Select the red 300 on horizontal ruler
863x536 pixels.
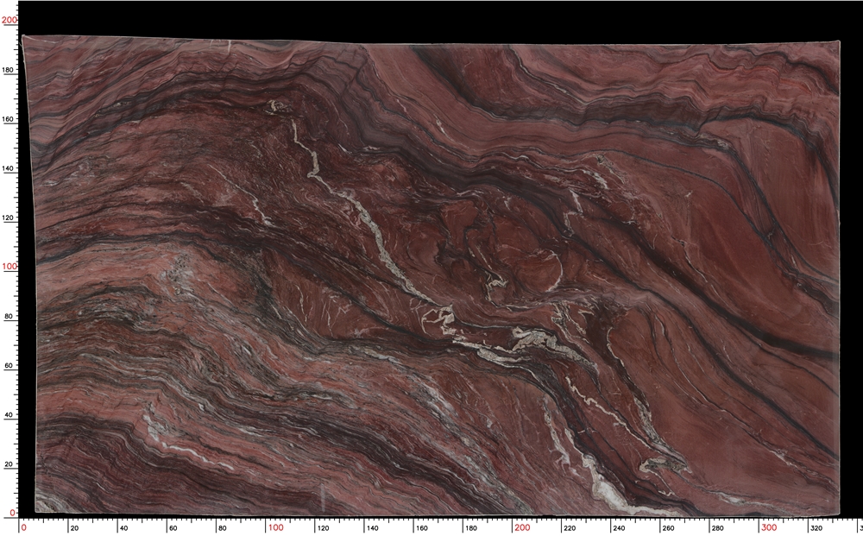[x=769, y=527]
